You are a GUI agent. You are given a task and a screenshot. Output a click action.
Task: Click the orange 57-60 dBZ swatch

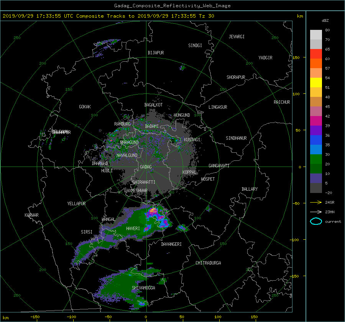[x=316, y=64]
